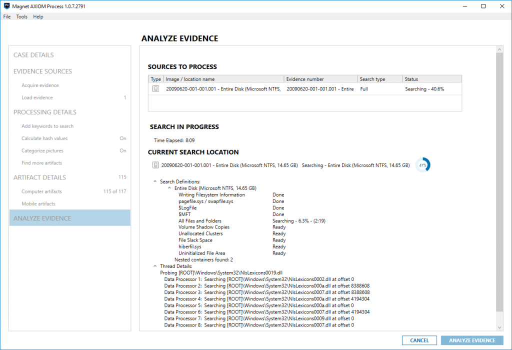The height and width of the screenshot is (350, 512).
Task: Click the vertical scrollbar thumb
Action: [x=499, y=182]
